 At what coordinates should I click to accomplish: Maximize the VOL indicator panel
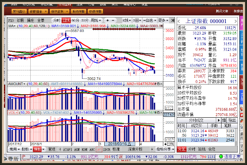tap(158, 112)
